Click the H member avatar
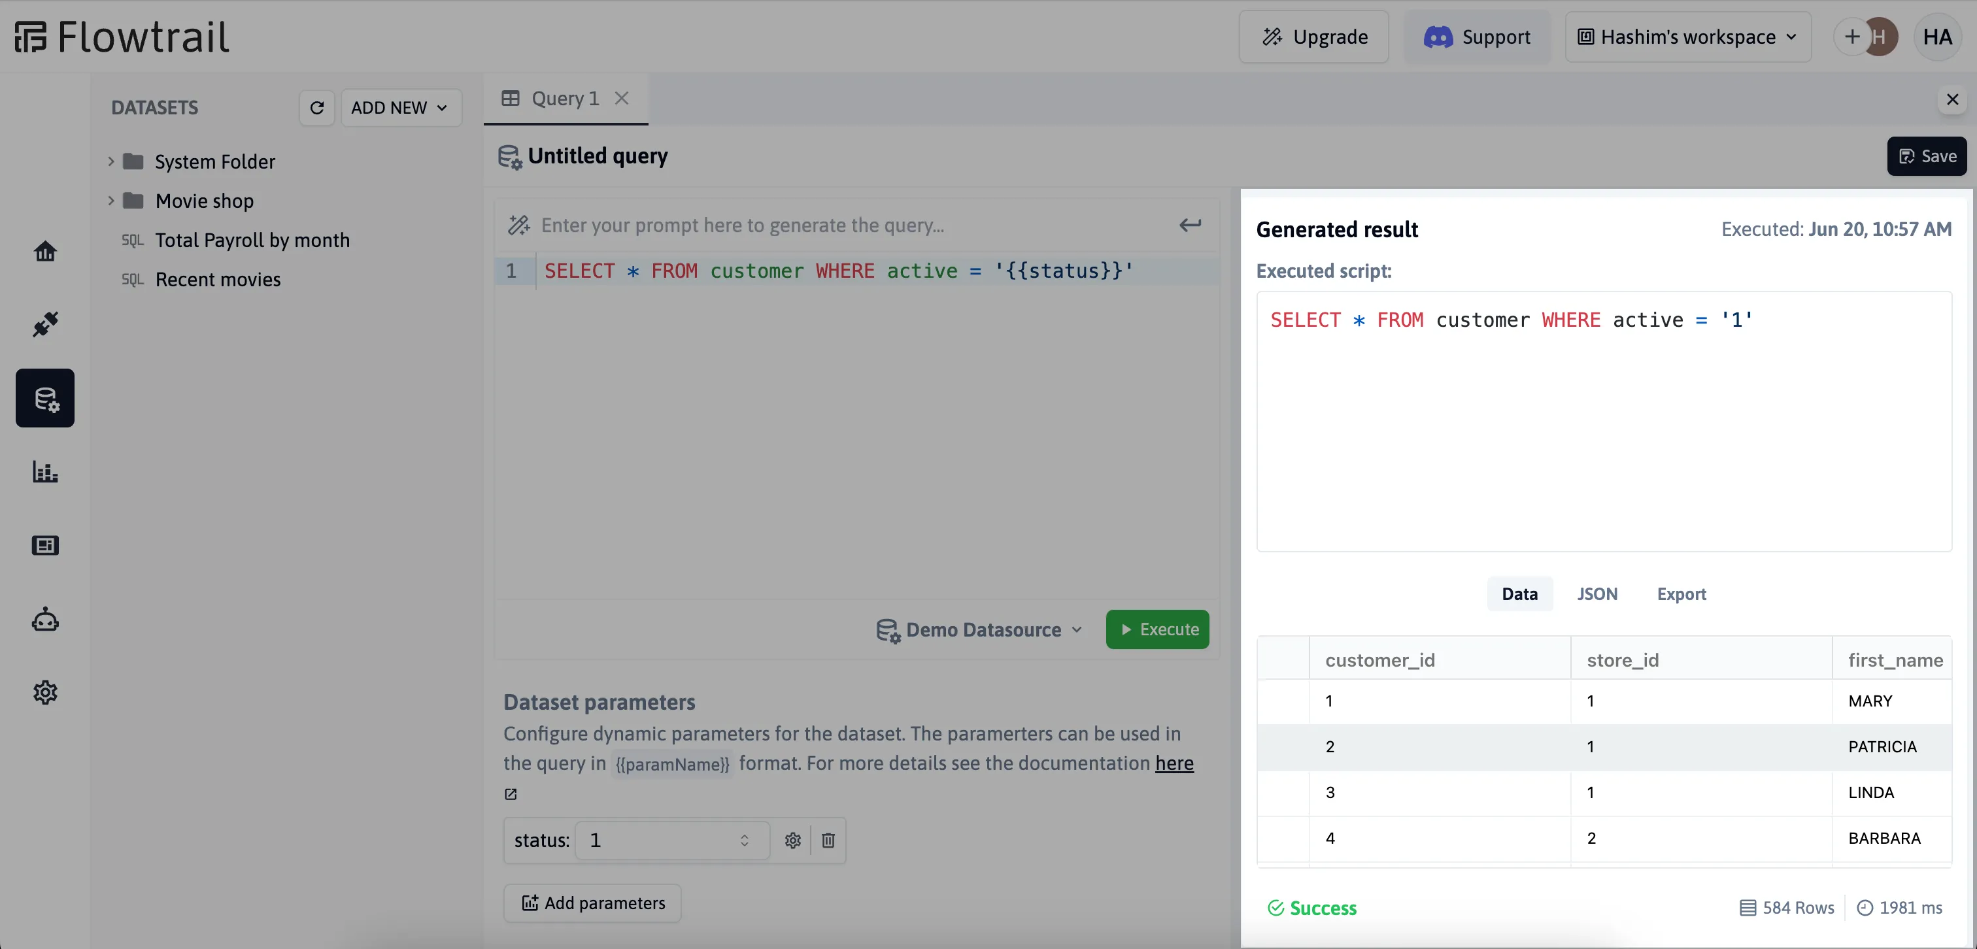This screenshot has height=949, width=1977. coord(1881,37)
